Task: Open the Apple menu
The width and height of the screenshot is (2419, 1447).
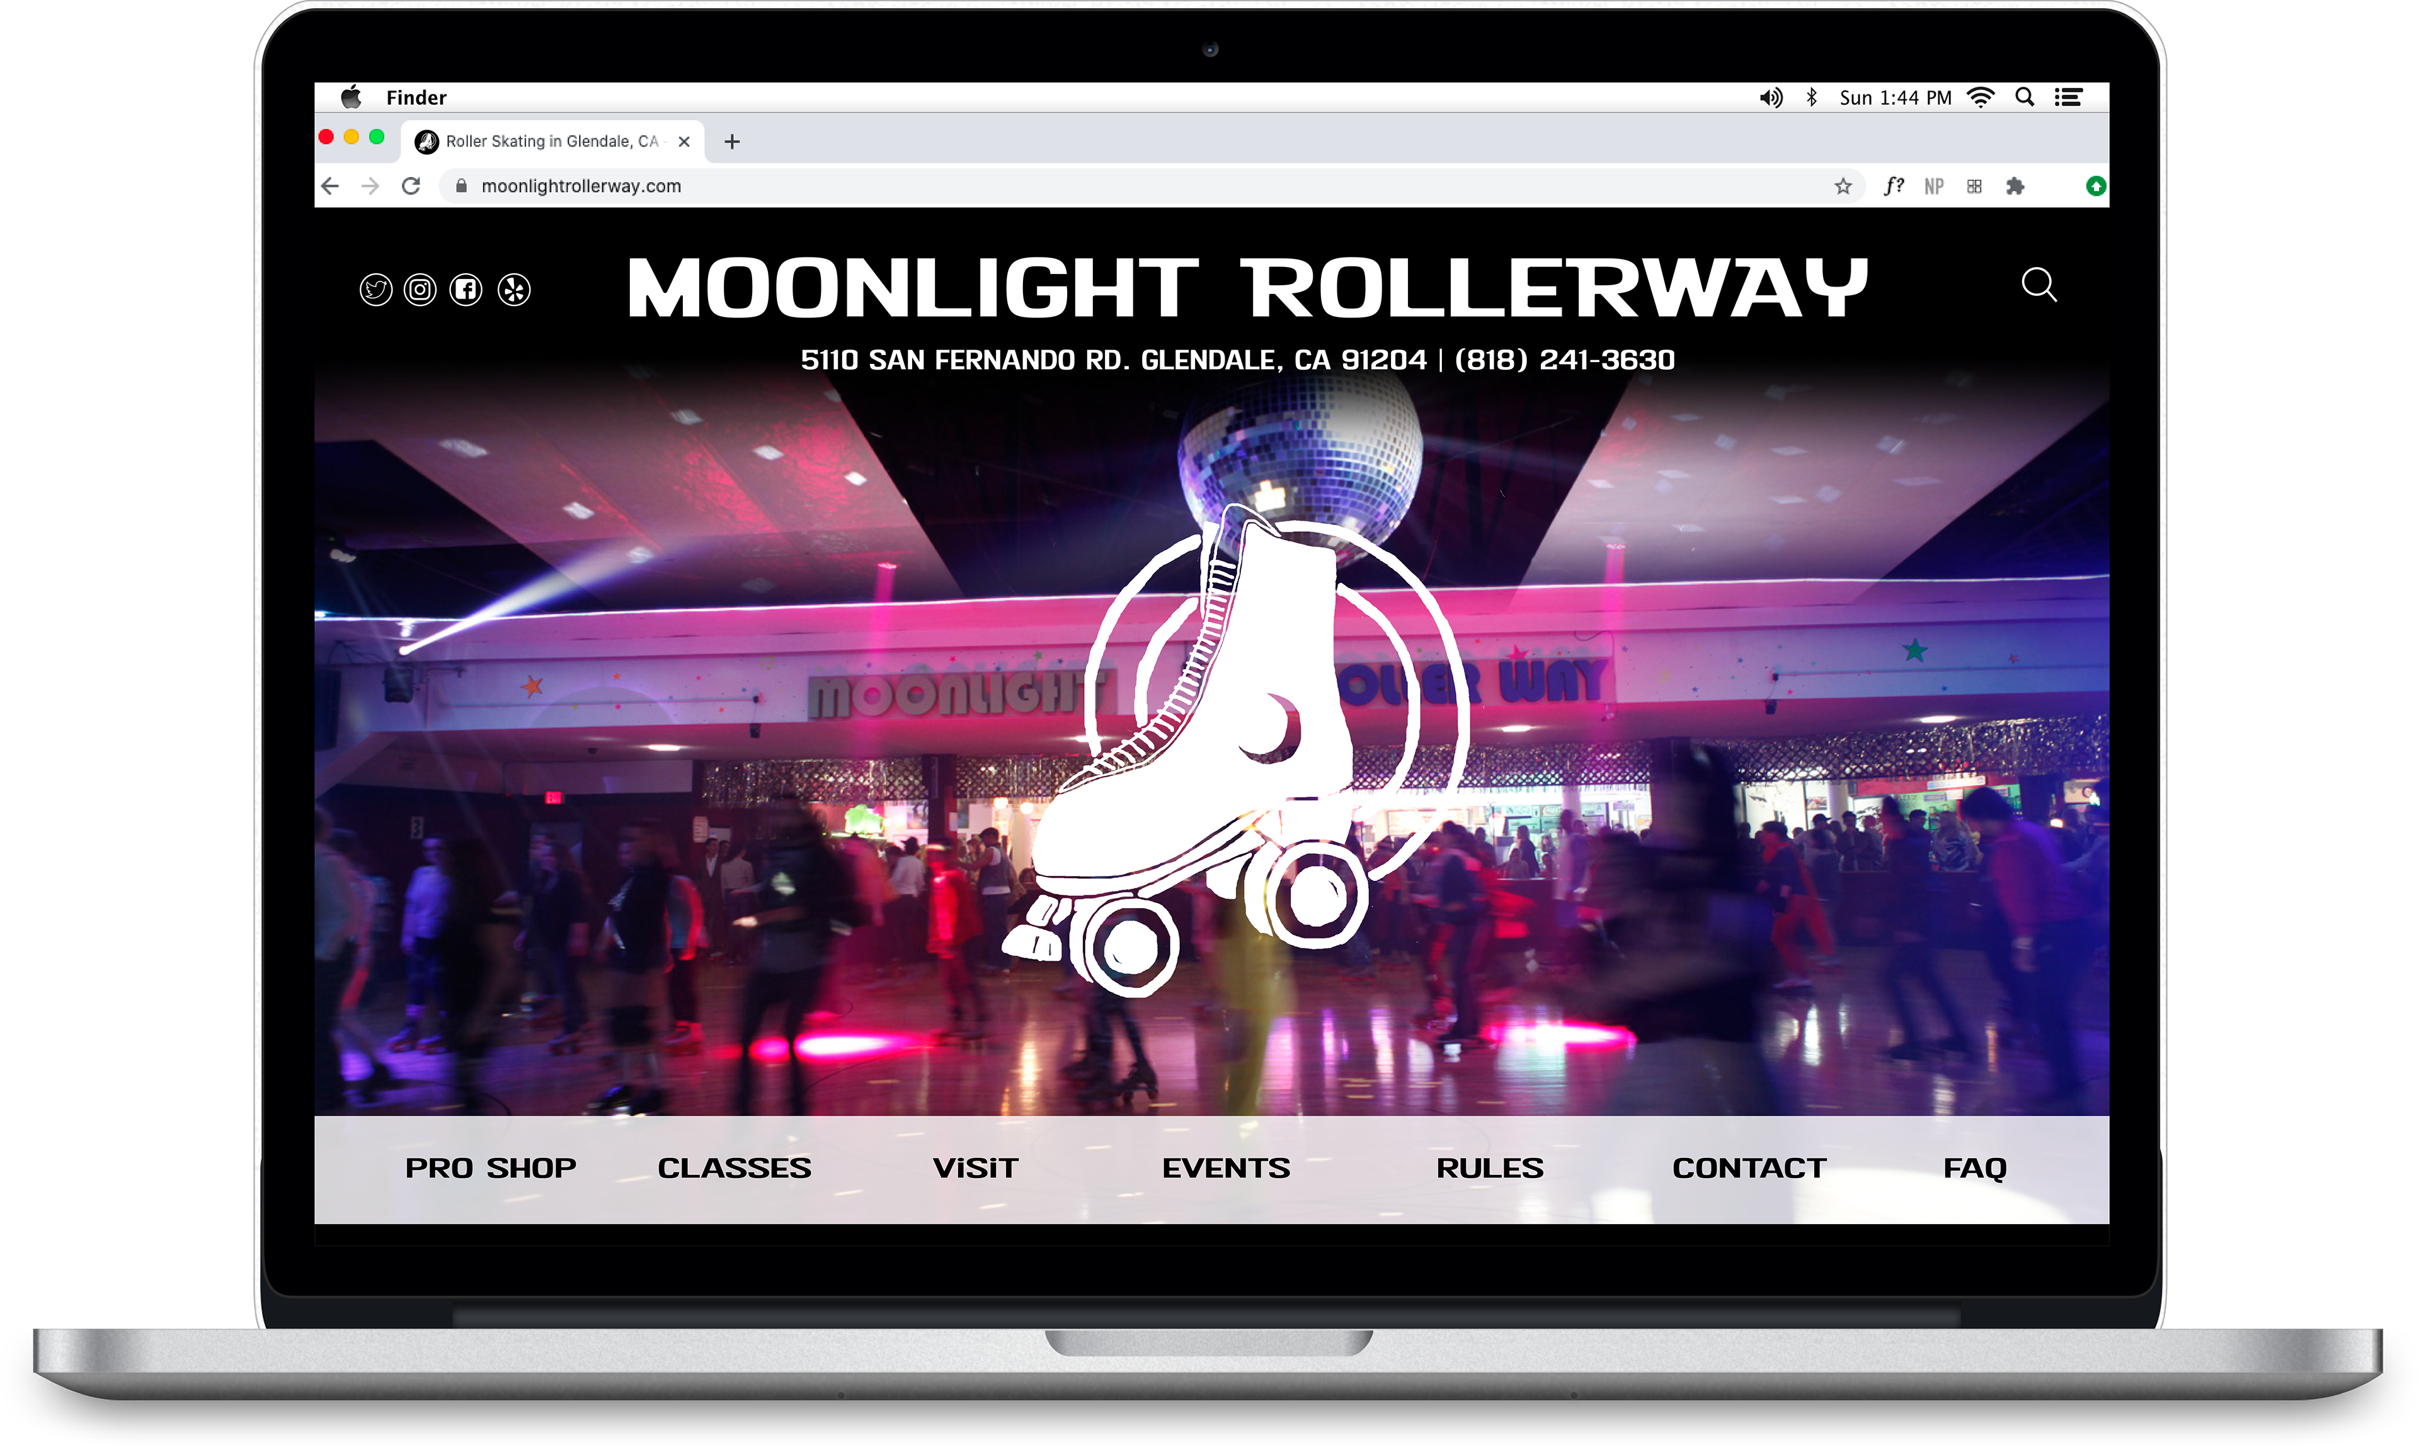Action: tap(351, 98)
